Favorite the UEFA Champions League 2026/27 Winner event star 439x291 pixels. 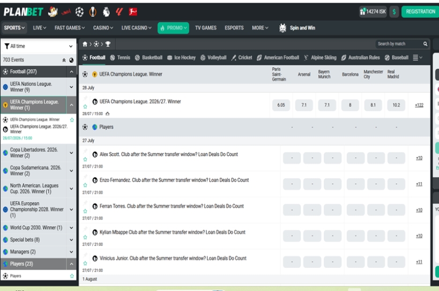pos(85,107)
